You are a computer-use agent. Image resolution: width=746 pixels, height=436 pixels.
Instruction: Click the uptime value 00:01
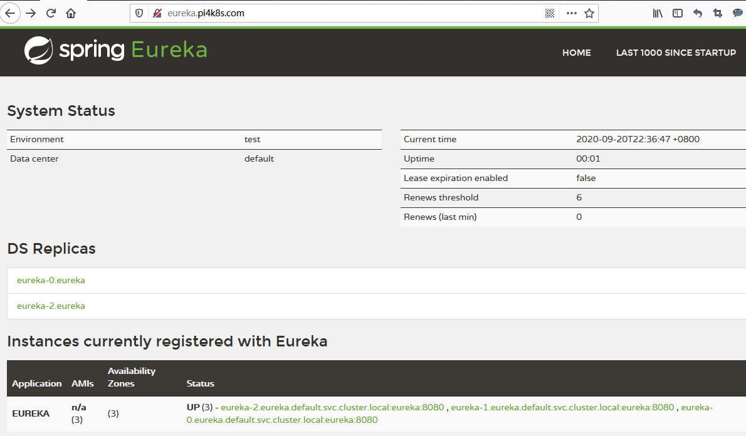(588, 159)
